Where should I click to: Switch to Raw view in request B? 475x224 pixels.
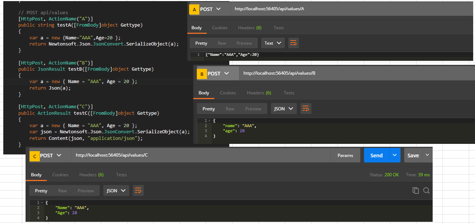pos(230,109)
